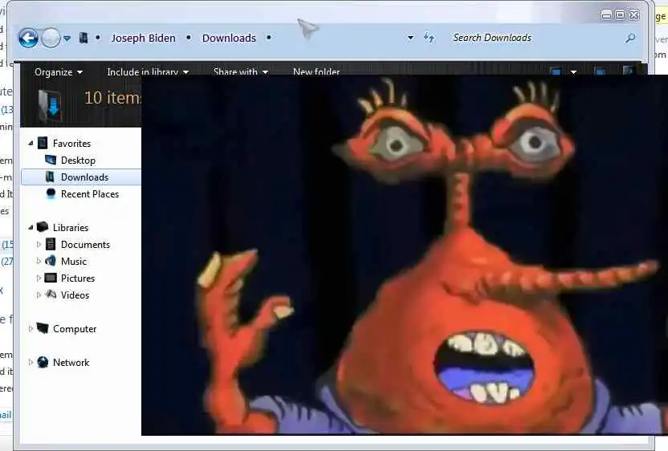Maximize the Downloads Explorer window
Viewport: 668px width, 451px height.
(x=621, y=15)
